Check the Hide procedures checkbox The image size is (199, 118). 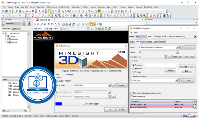pos(132,97)
